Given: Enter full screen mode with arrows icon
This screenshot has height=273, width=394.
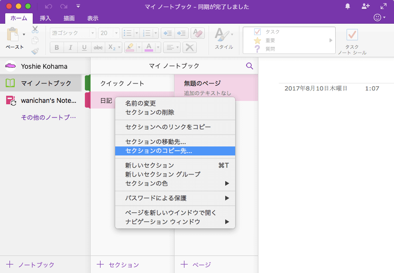Looking at the screenshot, I should (384, 6).
